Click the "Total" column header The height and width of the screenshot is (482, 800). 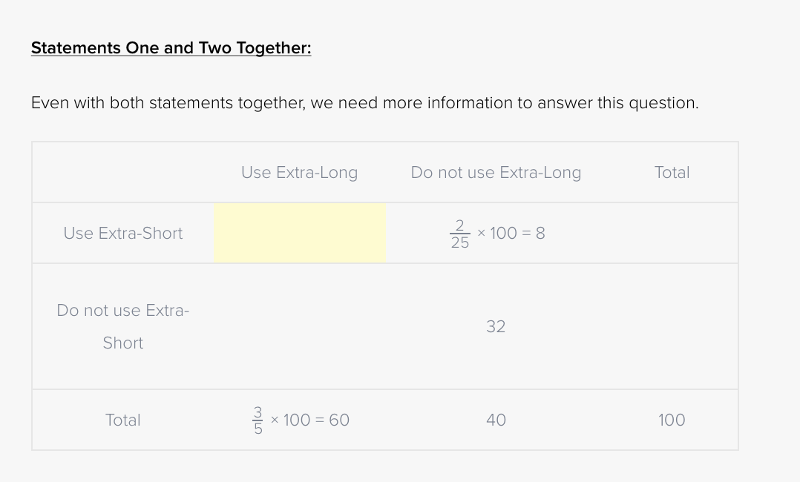[x=672, y=173]
